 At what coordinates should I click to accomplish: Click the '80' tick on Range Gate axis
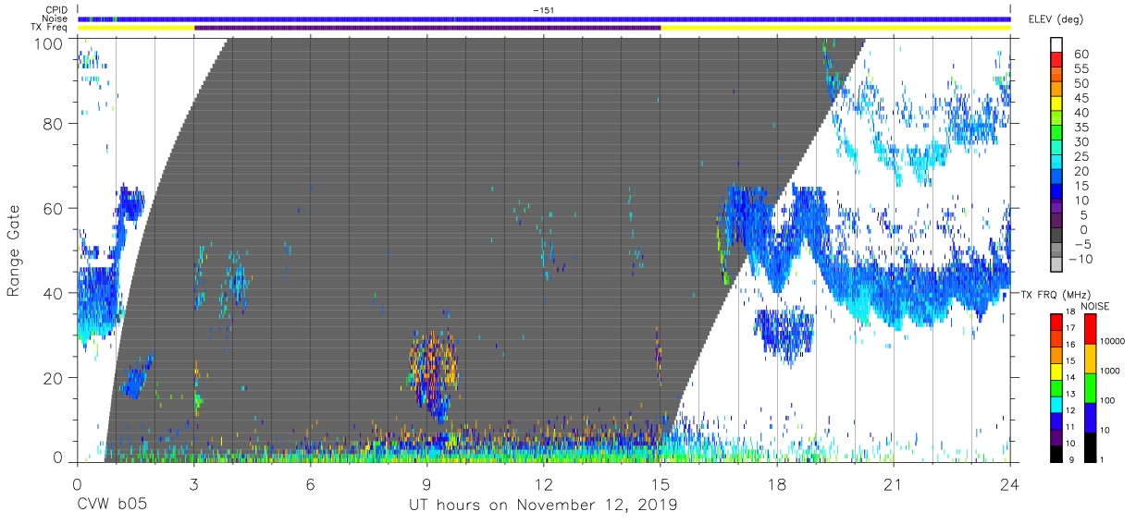click(55, 125)
